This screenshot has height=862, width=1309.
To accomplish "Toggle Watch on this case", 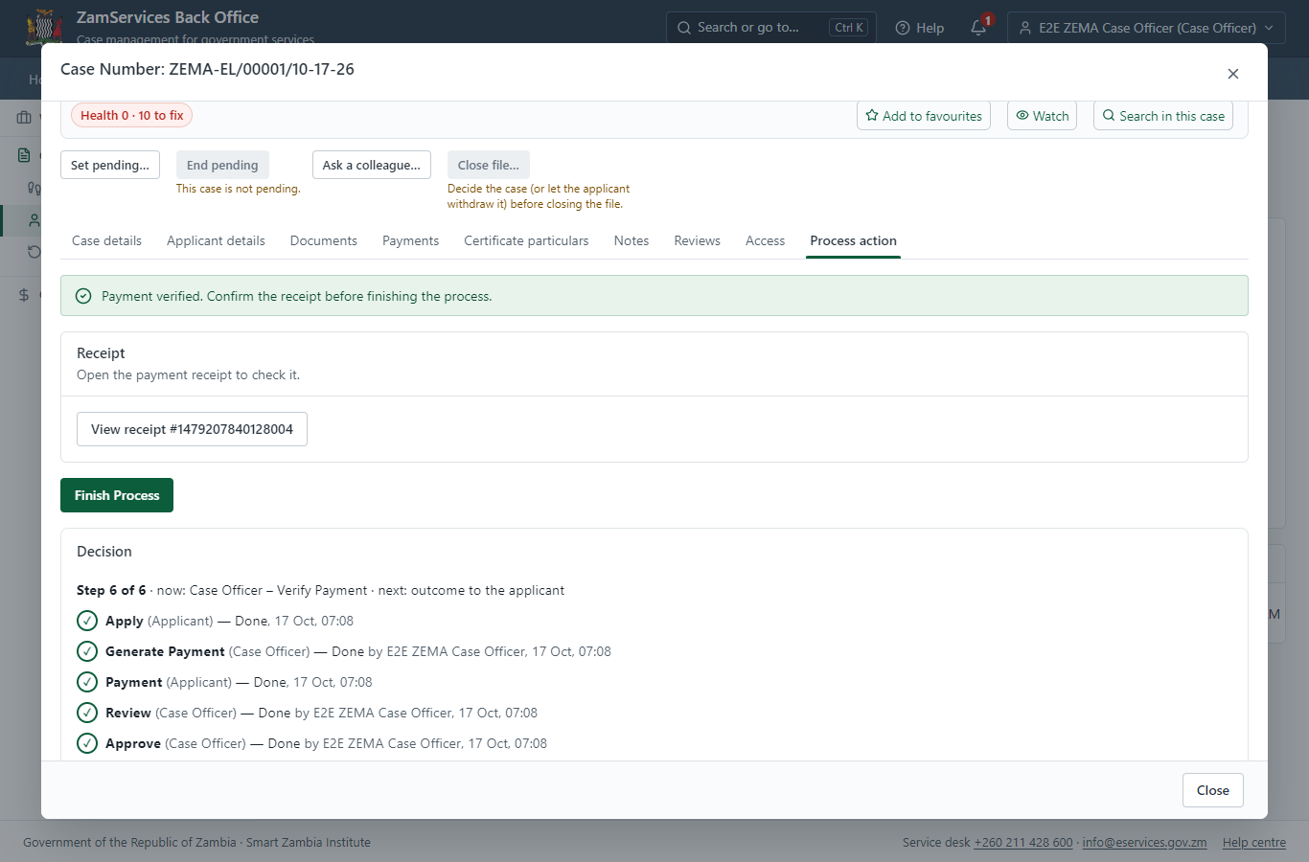I will pyautogui.click(x=1042, y=116).
